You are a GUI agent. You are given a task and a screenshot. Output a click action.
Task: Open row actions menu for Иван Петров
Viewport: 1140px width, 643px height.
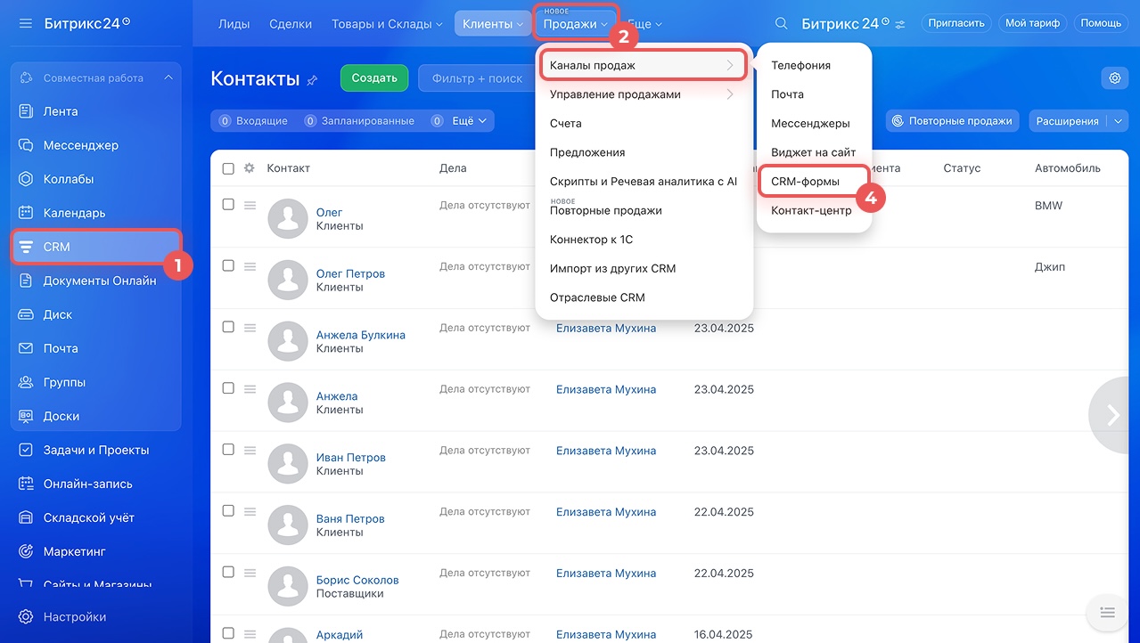[250, 451]
